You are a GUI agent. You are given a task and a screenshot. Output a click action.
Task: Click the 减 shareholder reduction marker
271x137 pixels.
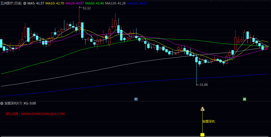pos(244,99)
